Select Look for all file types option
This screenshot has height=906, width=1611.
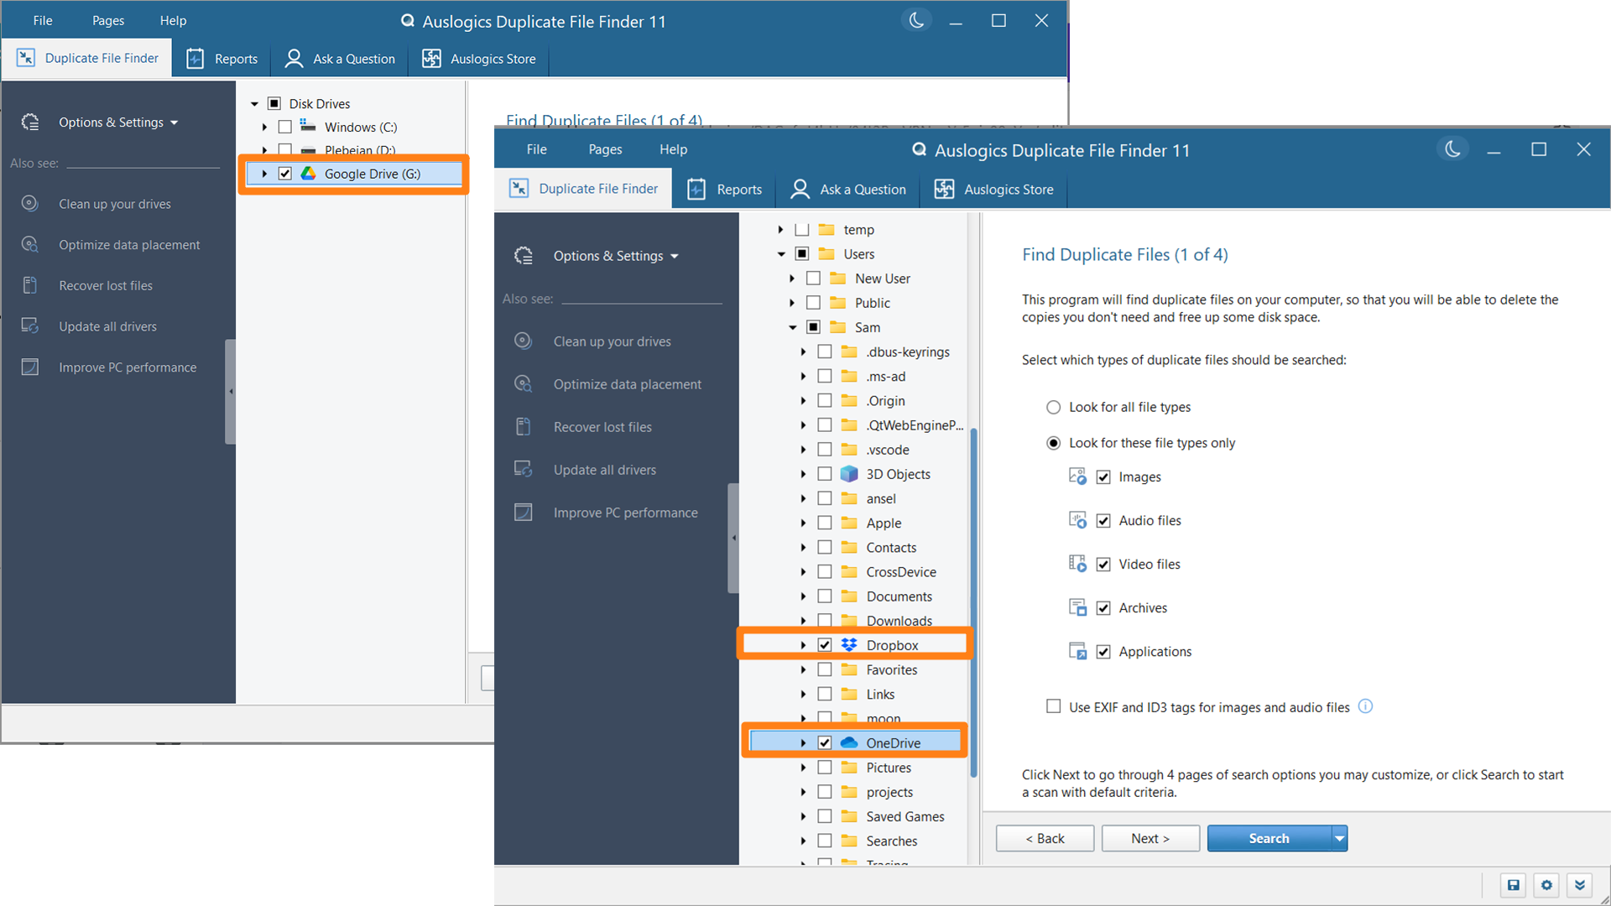click(x=1053, y=407)
